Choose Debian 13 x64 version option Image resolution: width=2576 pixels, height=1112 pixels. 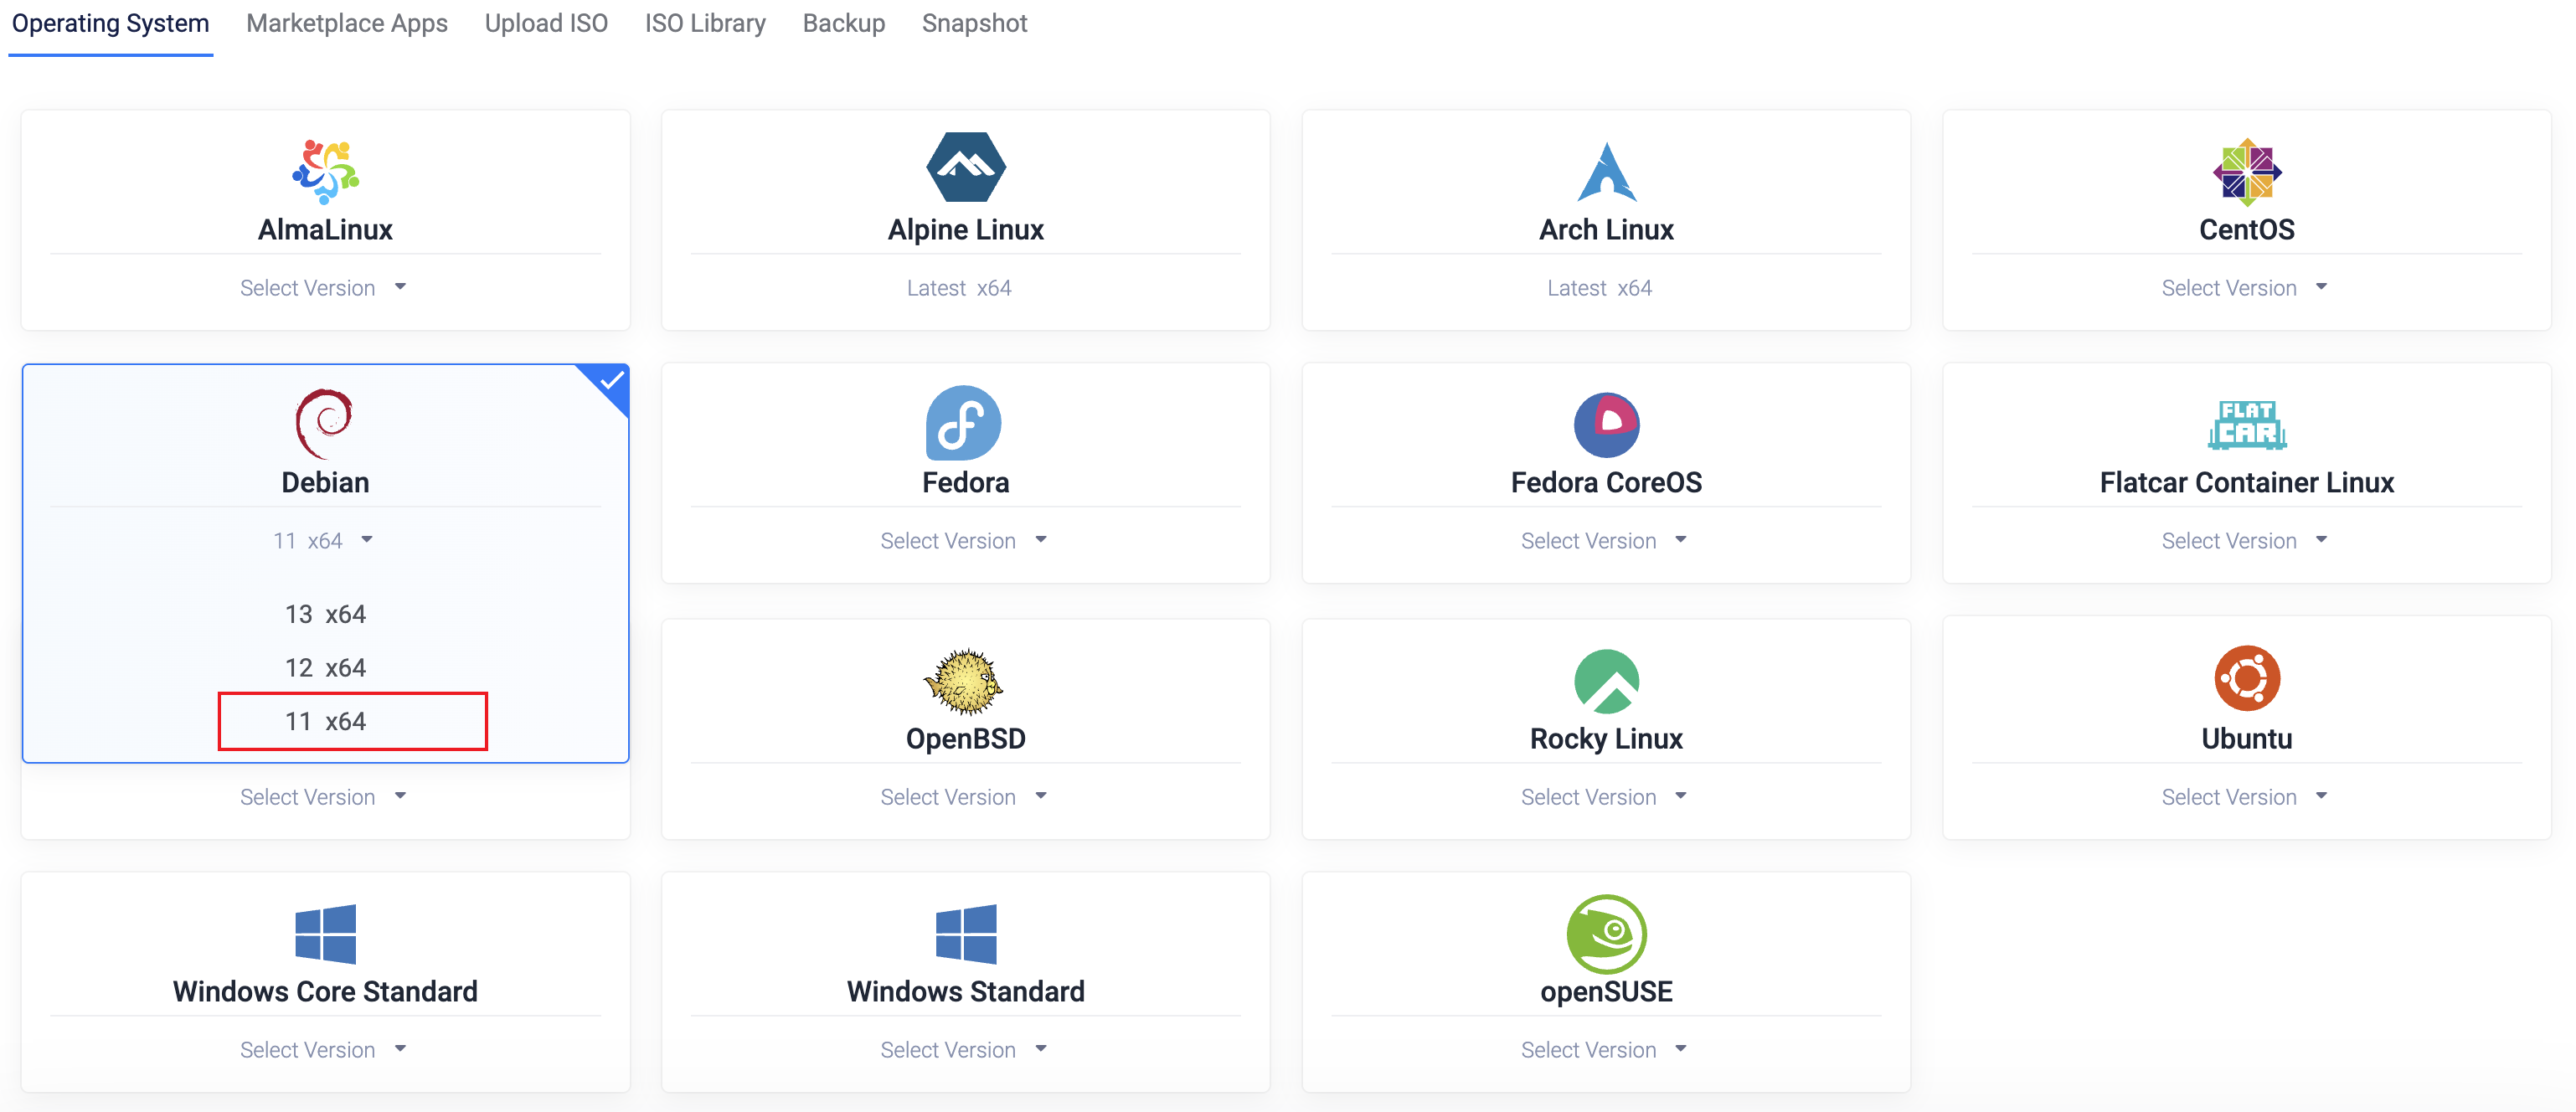[x=325, y=614]
